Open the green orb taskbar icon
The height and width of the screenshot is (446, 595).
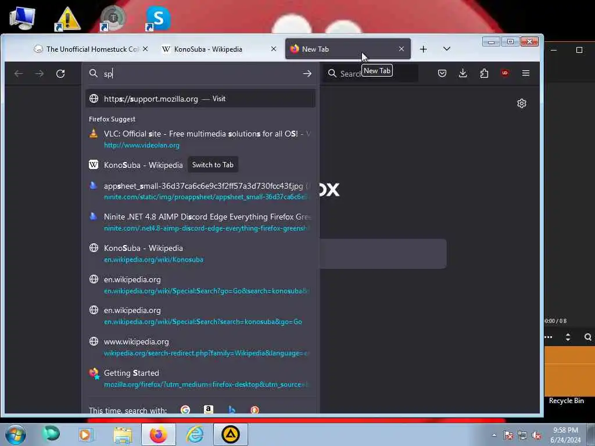[51, 433]
